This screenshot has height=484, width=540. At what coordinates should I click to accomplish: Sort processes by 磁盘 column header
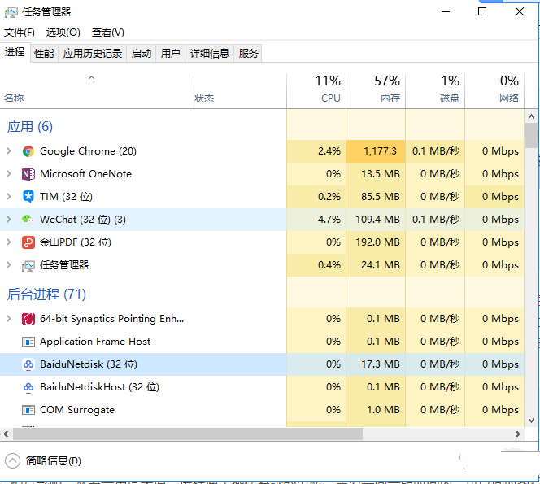coord(435,91)
